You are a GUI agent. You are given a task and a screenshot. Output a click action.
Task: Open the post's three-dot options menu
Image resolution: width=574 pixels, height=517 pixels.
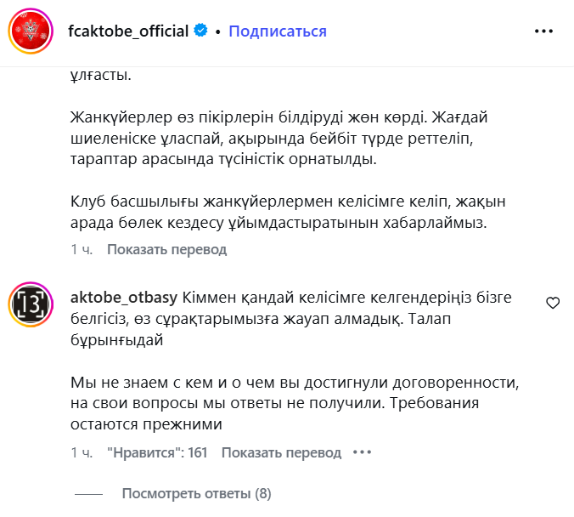543,31
